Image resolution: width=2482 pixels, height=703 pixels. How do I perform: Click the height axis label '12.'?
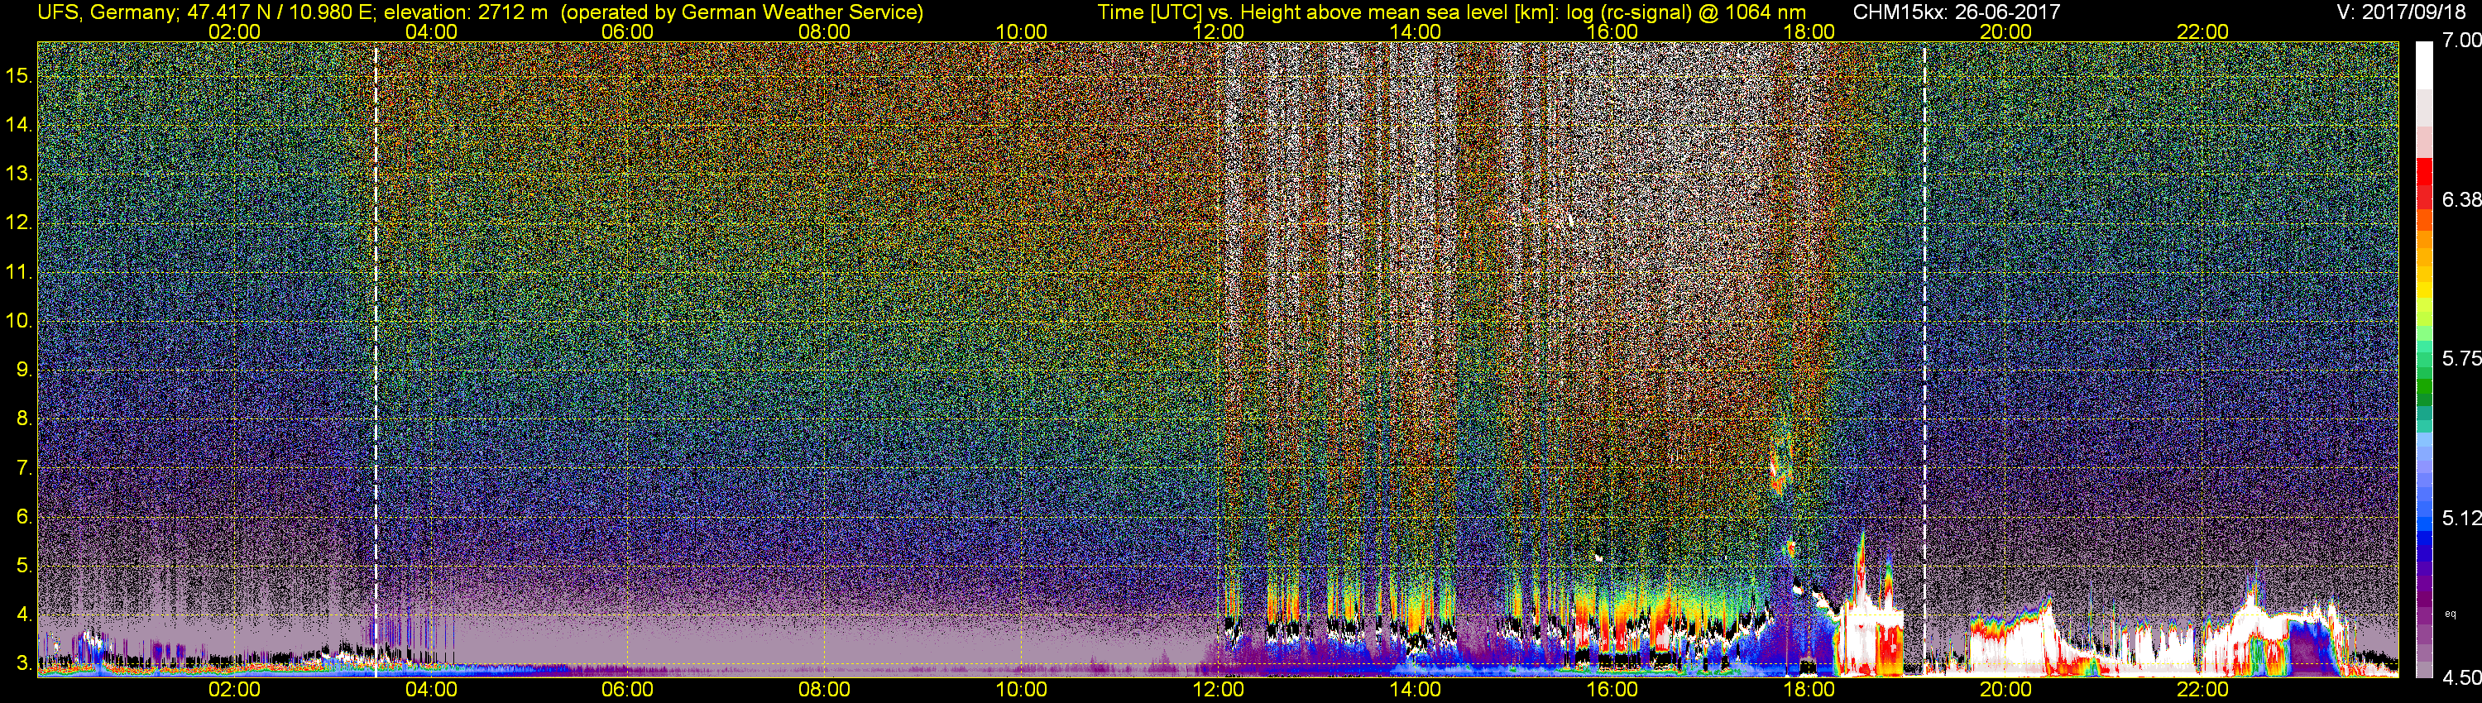click(x=18, y=222)
